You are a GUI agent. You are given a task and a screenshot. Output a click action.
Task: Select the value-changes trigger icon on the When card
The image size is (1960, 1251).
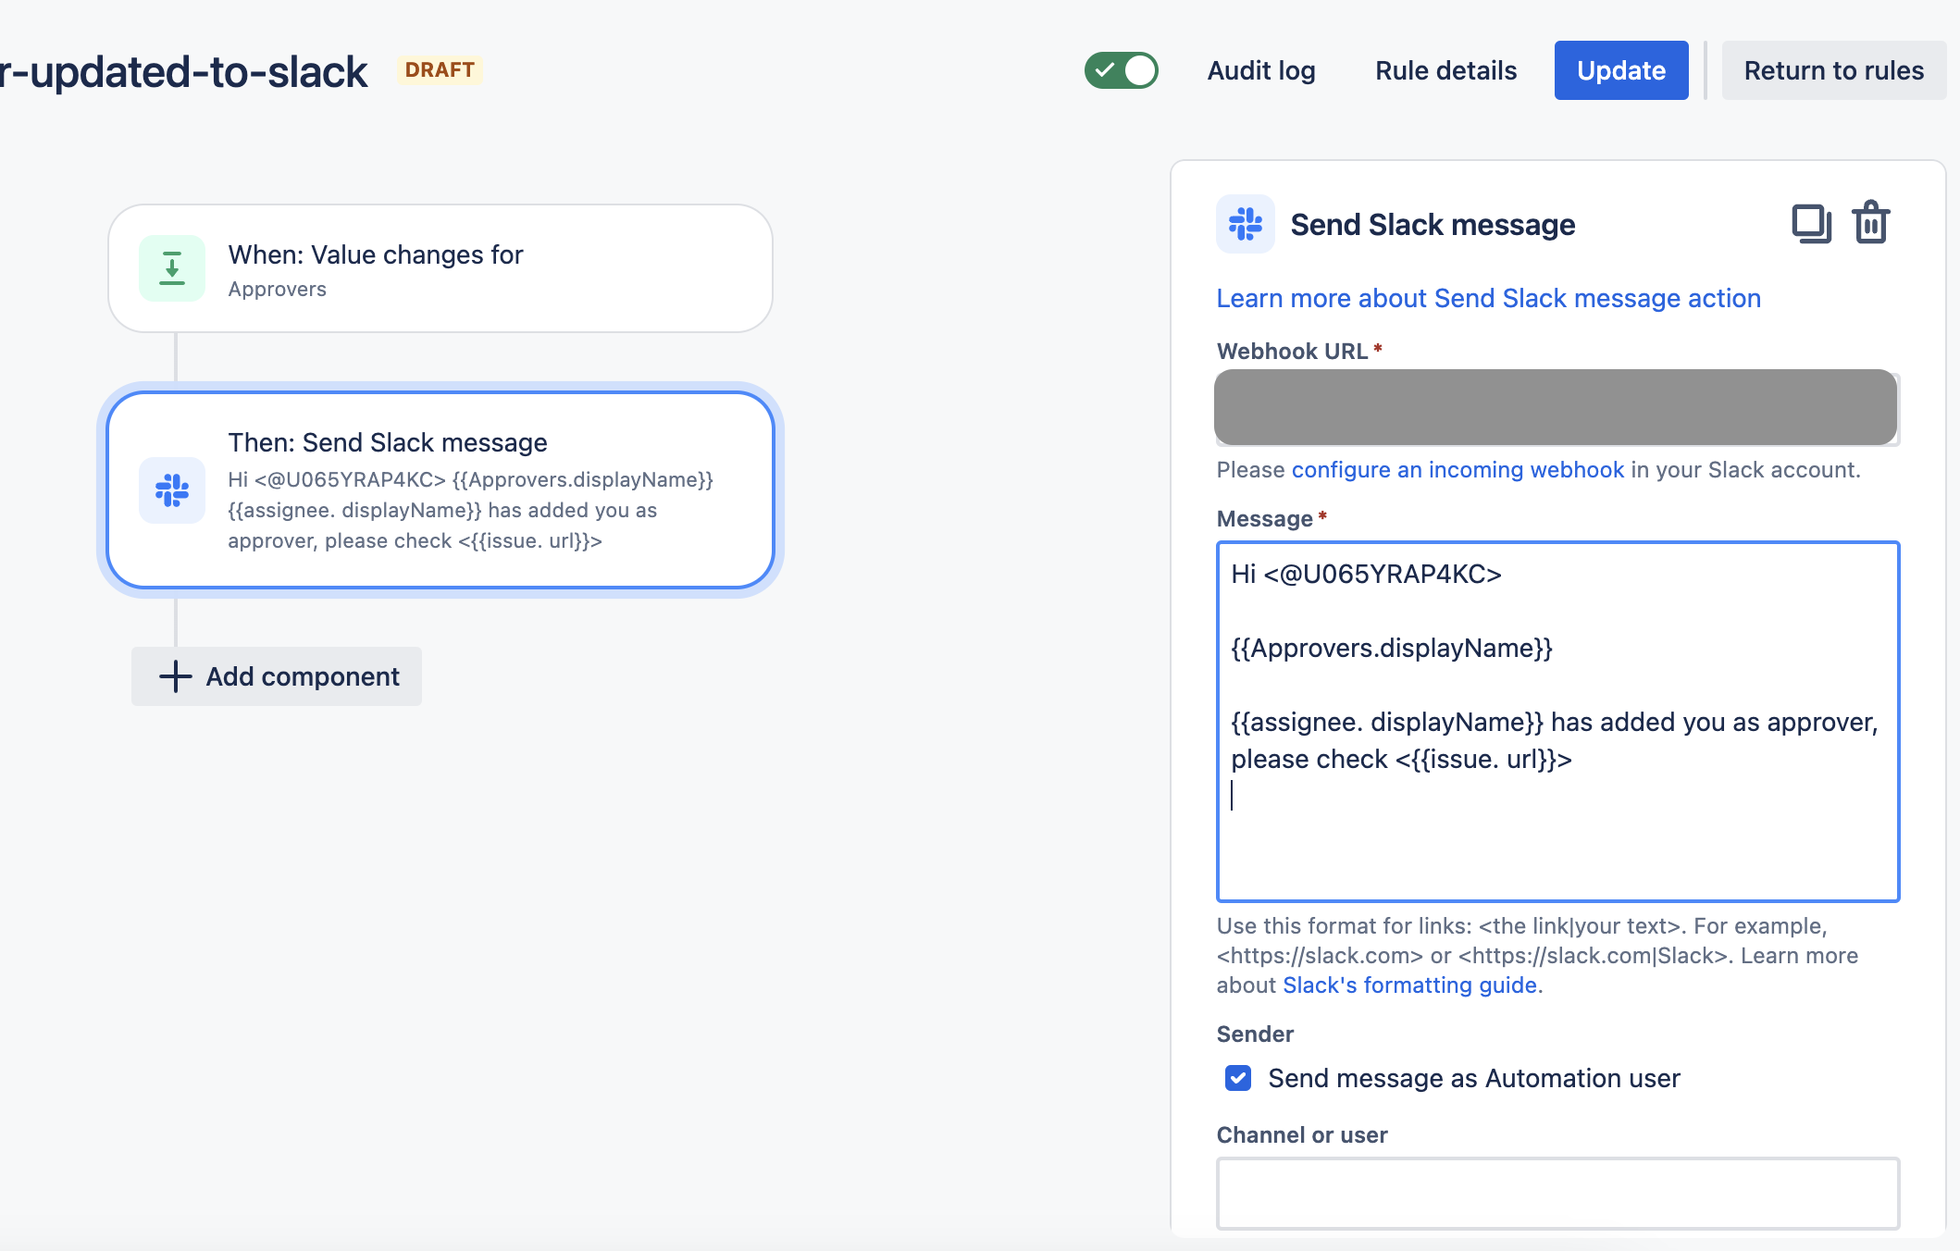[x=172, y=268]
